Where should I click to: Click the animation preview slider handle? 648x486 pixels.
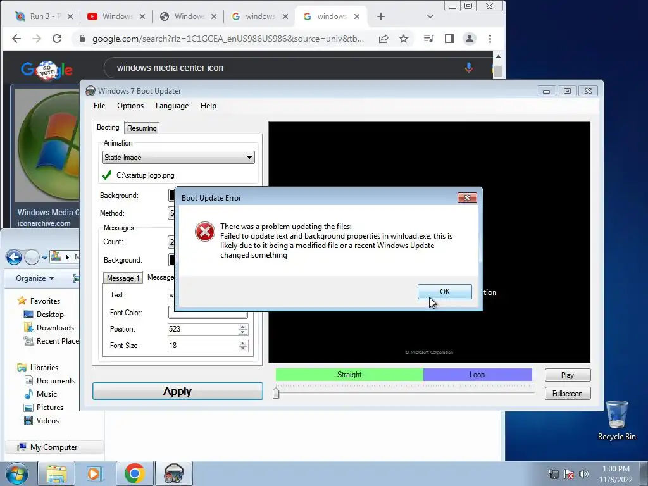coord(276,393)
